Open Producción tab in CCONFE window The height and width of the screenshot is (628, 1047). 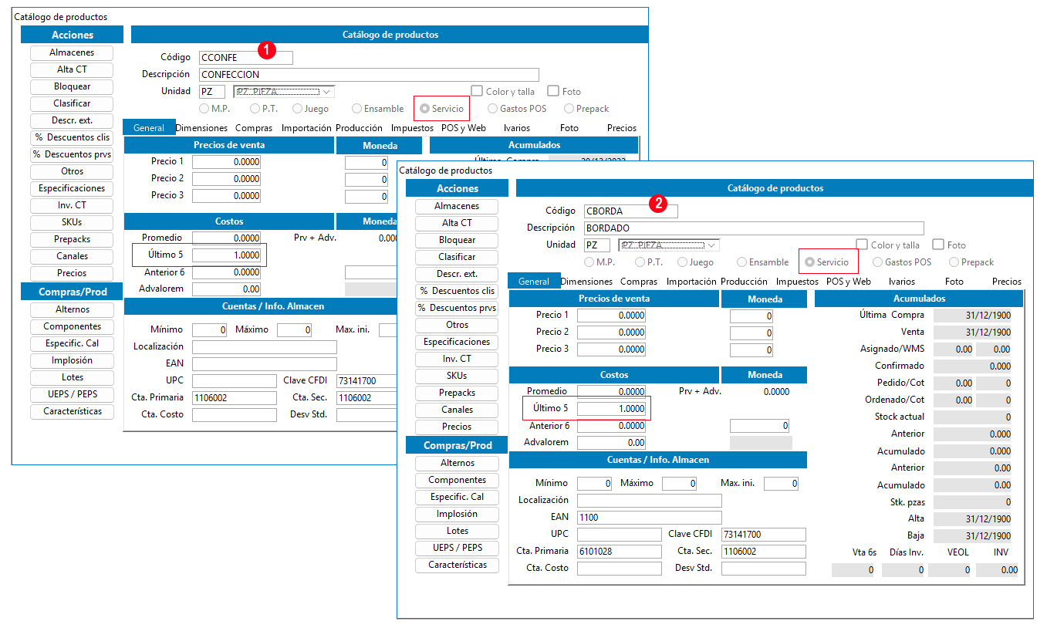point(360,128)
